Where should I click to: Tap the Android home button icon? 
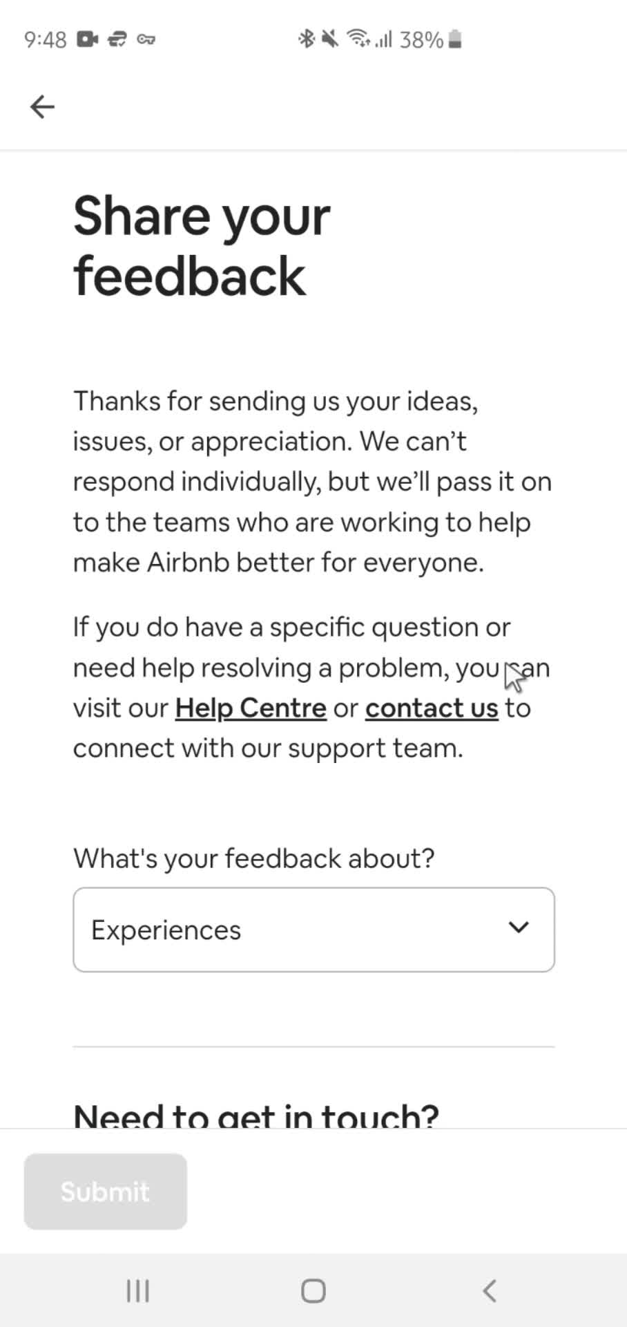click(x=313, y=1290)
